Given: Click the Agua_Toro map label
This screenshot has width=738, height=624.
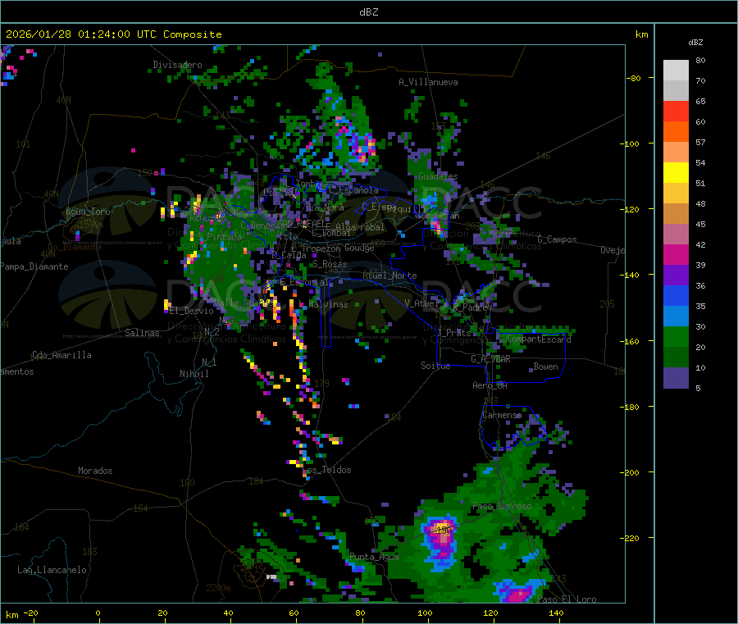Looking at the screenshot, I should click(88, 212).
